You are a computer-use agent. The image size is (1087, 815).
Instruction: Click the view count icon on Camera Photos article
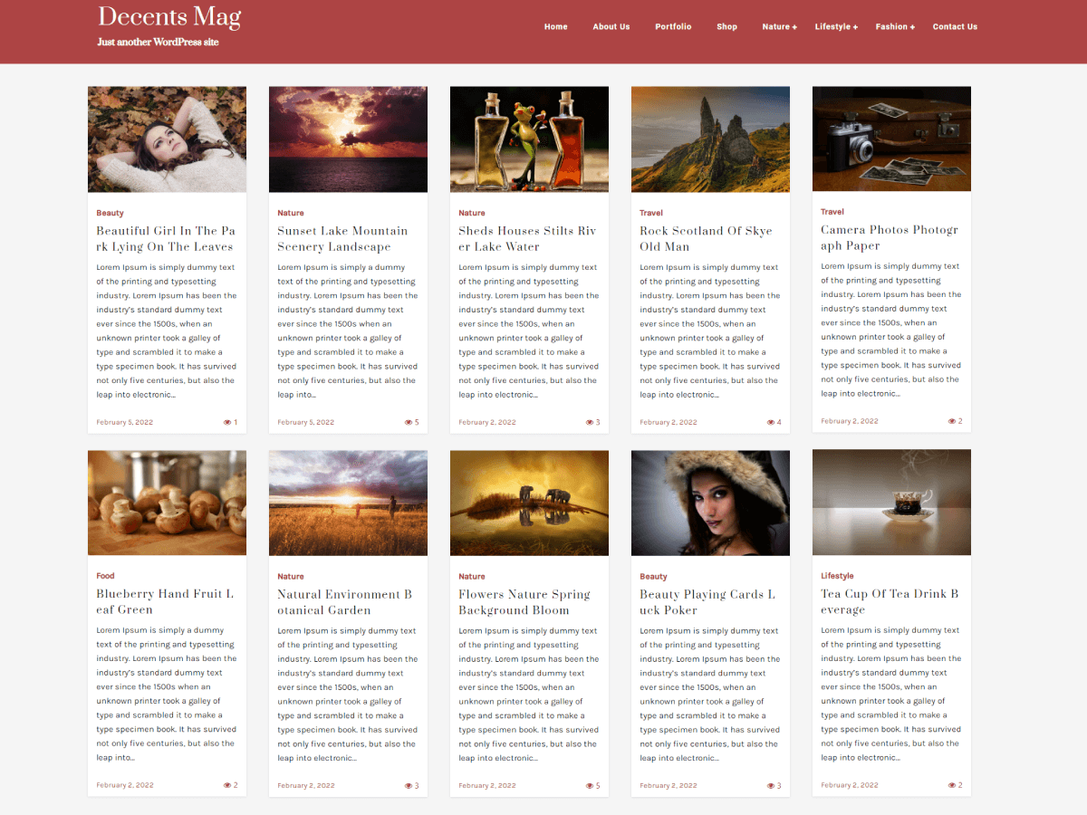click(x=952, y=420)
